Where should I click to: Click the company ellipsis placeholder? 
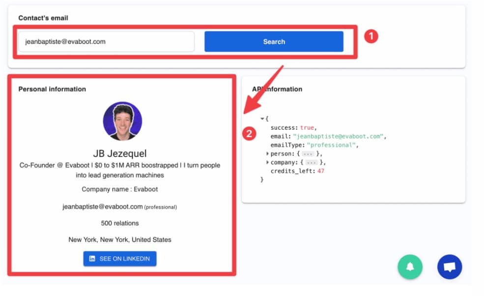311,163
